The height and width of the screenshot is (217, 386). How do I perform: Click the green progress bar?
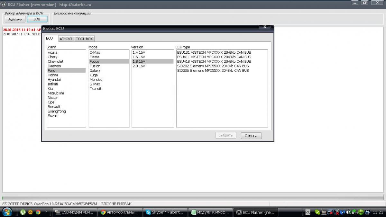coord(193,197)
